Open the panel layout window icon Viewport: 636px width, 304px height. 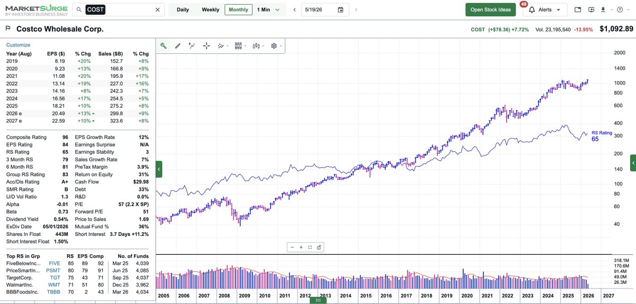coord(578,10)
